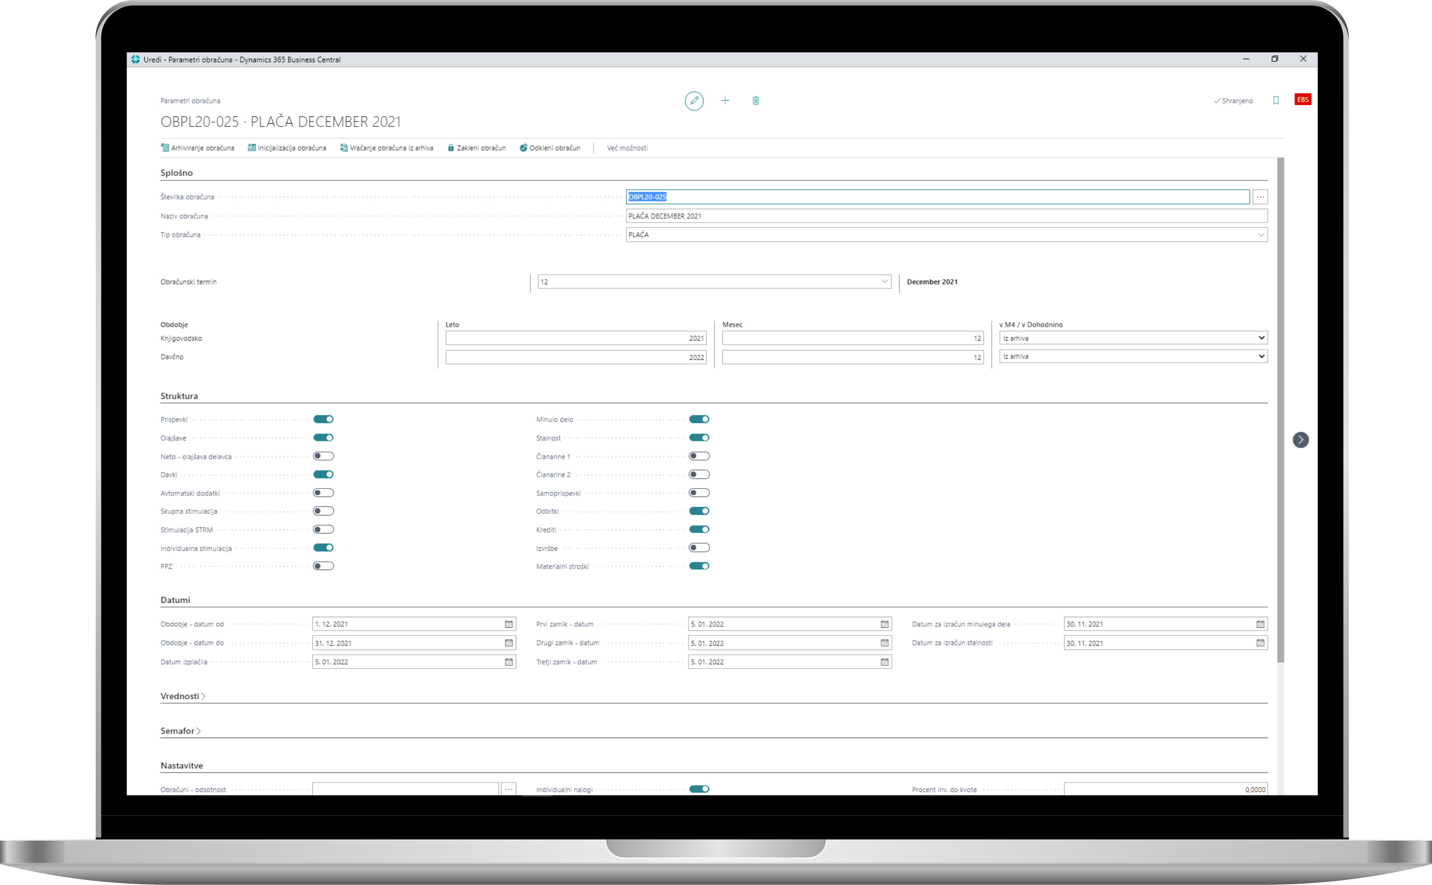This screenshot has width=1432, height=885.
Task: Toggle Individualni nalogi switch
Action: (x=699, y=789)
